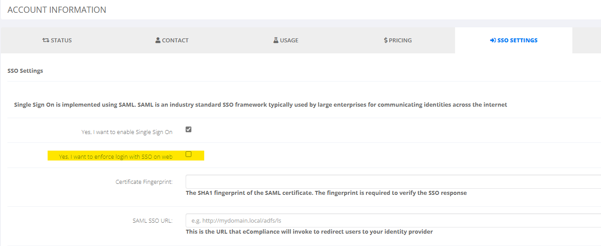
Task: Click the enable Single Sign On label
Action: (127, 132)
